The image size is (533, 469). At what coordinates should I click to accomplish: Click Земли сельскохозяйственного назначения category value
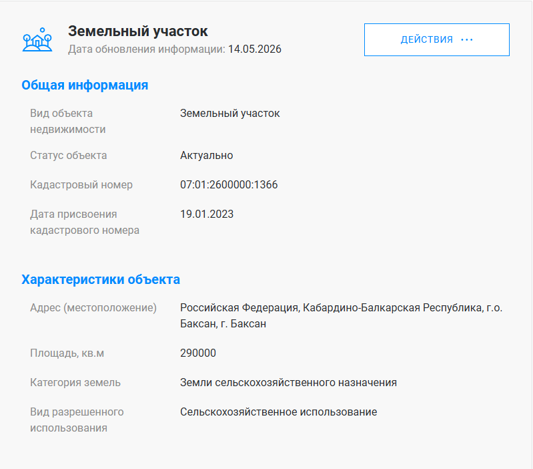tap(288, 383)
